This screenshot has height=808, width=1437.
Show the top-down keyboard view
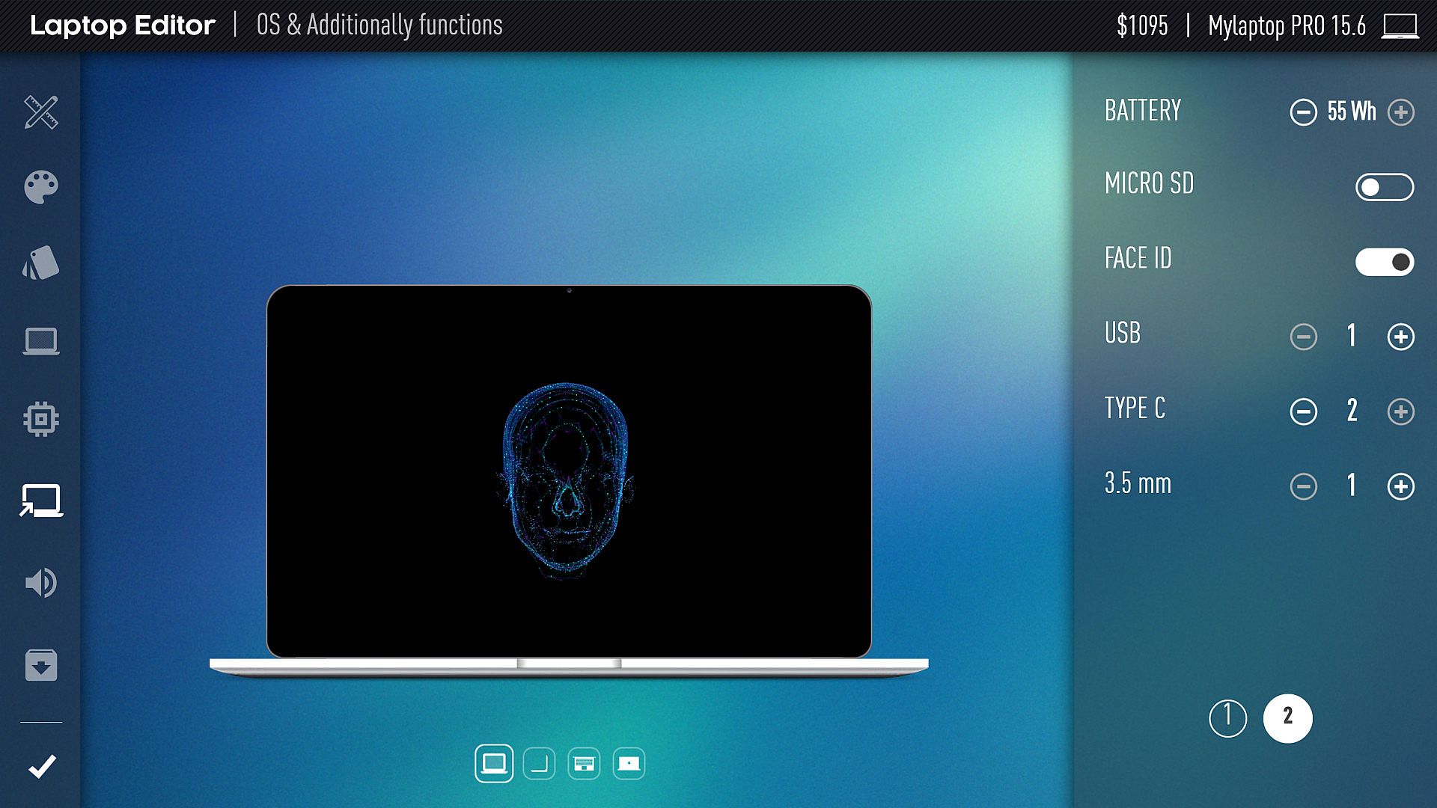[584, 764]
